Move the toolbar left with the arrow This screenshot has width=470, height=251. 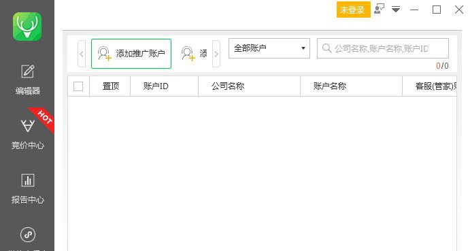[x=82, y=54]
